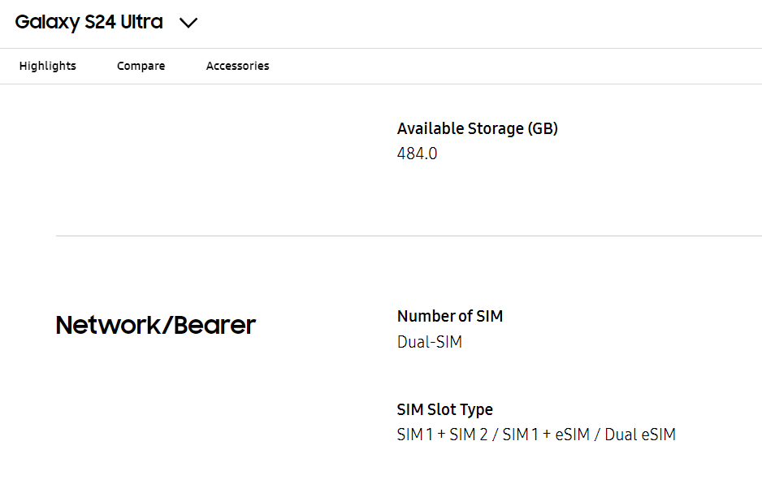Click the Galaxy S24 Ultra product title
The height and width of the screenshot is (493, 762).
tap(89, 23)
